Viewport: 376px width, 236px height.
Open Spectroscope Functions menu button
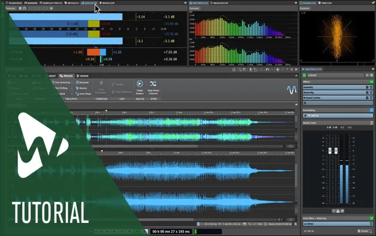click(x=194, y=9)
